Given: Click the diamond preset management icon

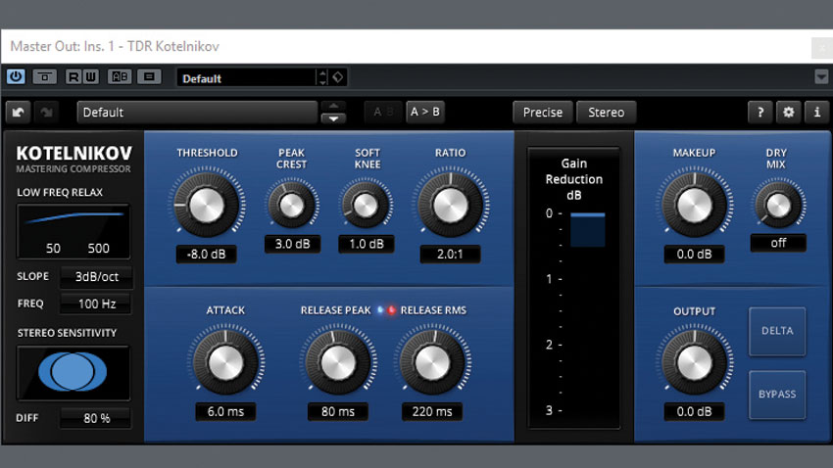Looking at the screenshot, I should 338,77.
